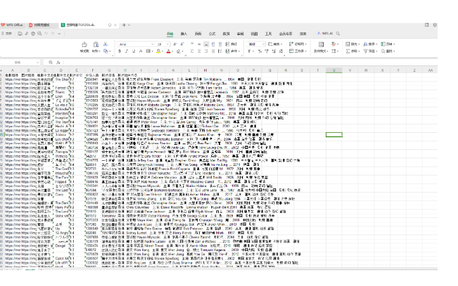Image resolution: width=458 pixels, height=286 pixels.
Task: Click the Cut scissors icon
Action: click(x=106, y=44)
